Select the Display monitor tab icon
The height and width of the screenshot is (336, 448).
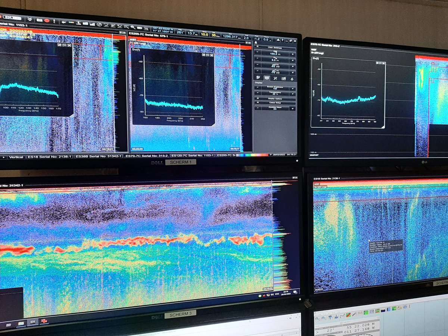click(267, 78)
